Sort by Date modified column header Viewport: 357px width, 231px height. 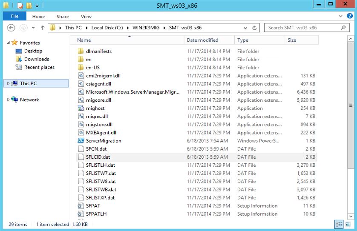click(x=209, y=40)
